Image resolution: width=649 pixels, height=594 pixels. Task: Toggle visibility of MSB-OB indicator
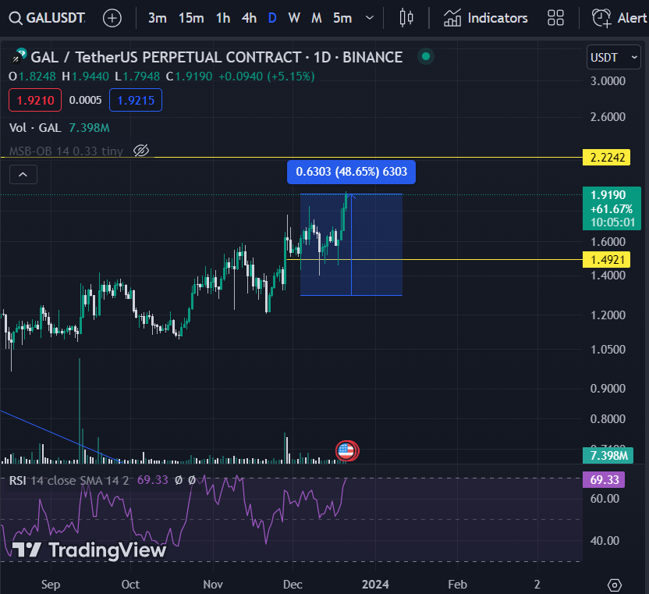click(141, 151)
